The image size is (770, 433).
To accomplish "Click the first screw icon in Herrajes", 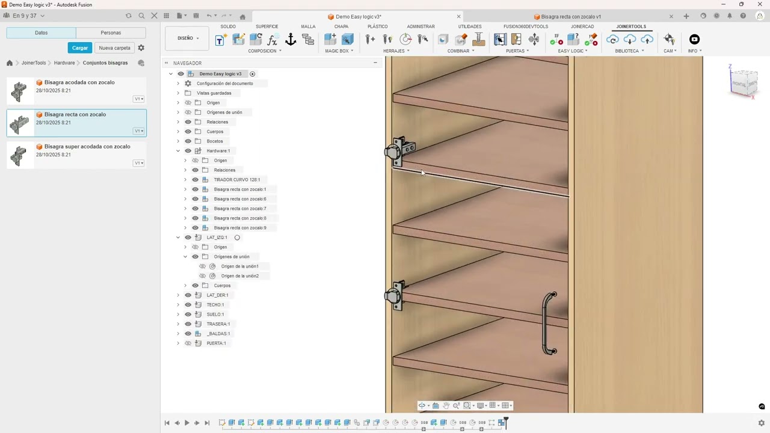I will click(370, 39).
